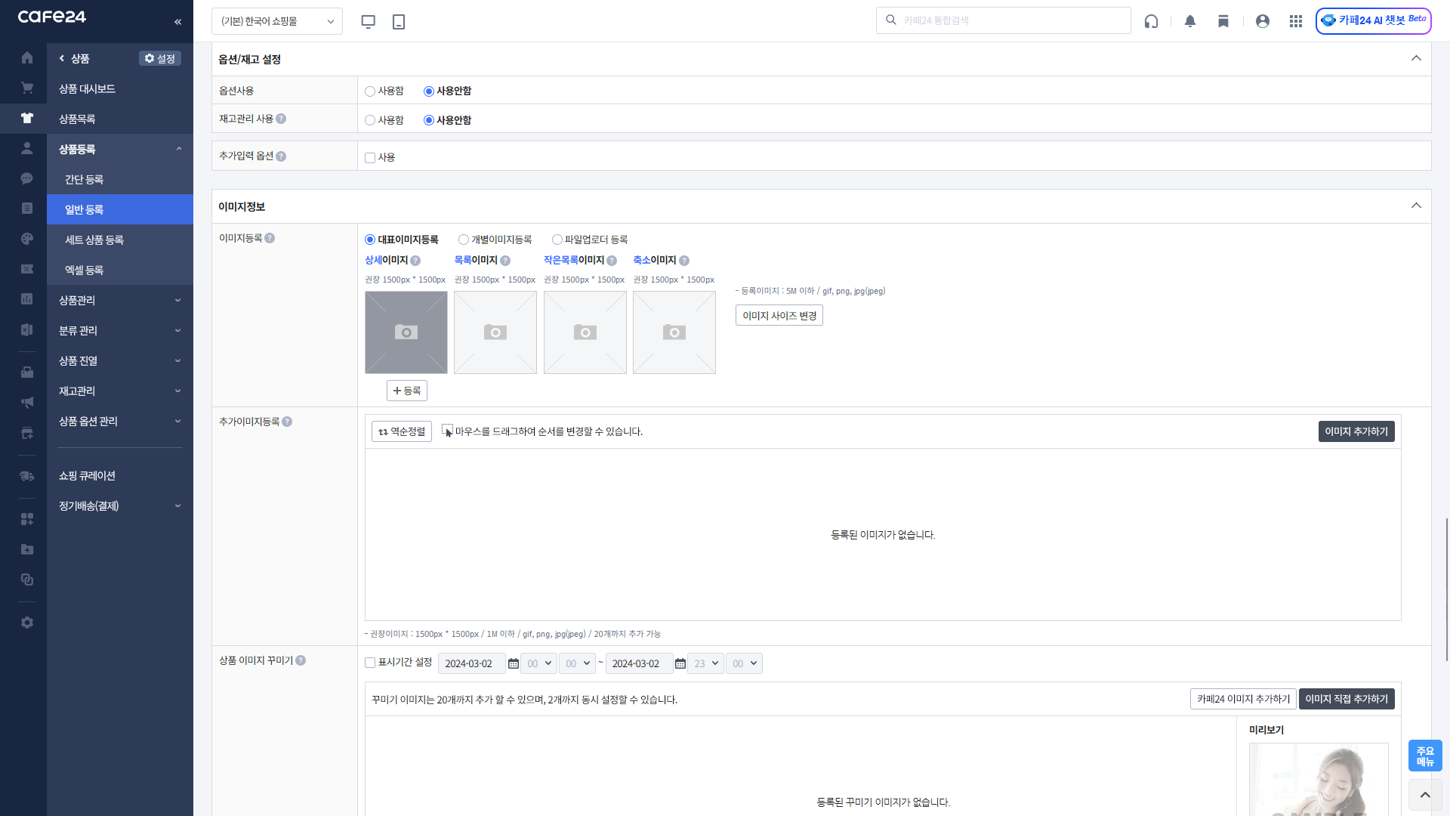Screen dimensions: 1450x816
Task: Click the notification bell icon
Action: click(1190, 21)
